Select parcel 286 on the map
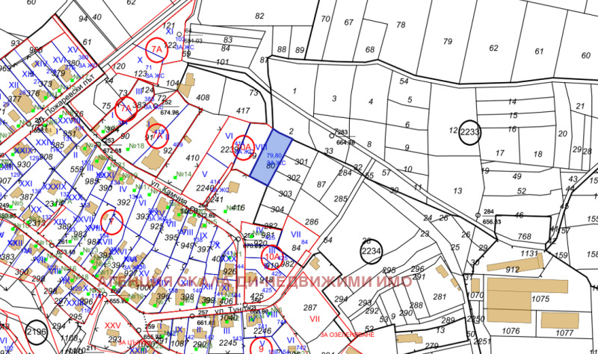Viewport: 598px width, 354px height. pyautogui.click(x=312, y=222)
